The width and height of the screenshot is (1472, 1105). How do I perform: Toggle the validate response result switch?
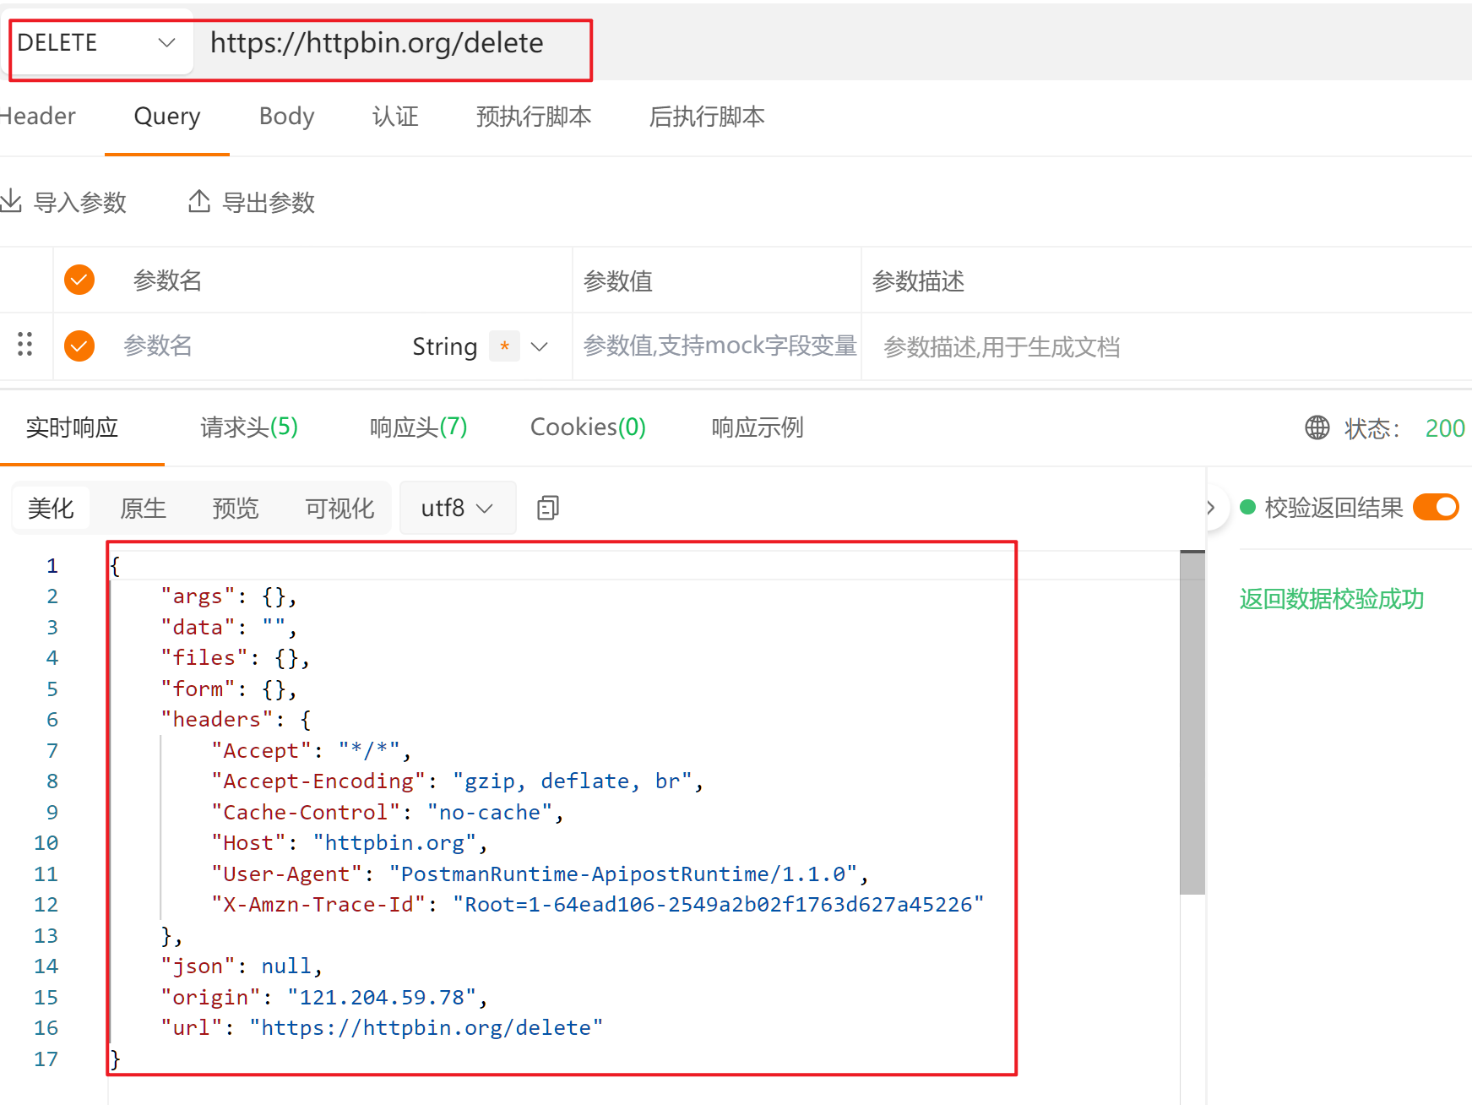pos(1435,507)
